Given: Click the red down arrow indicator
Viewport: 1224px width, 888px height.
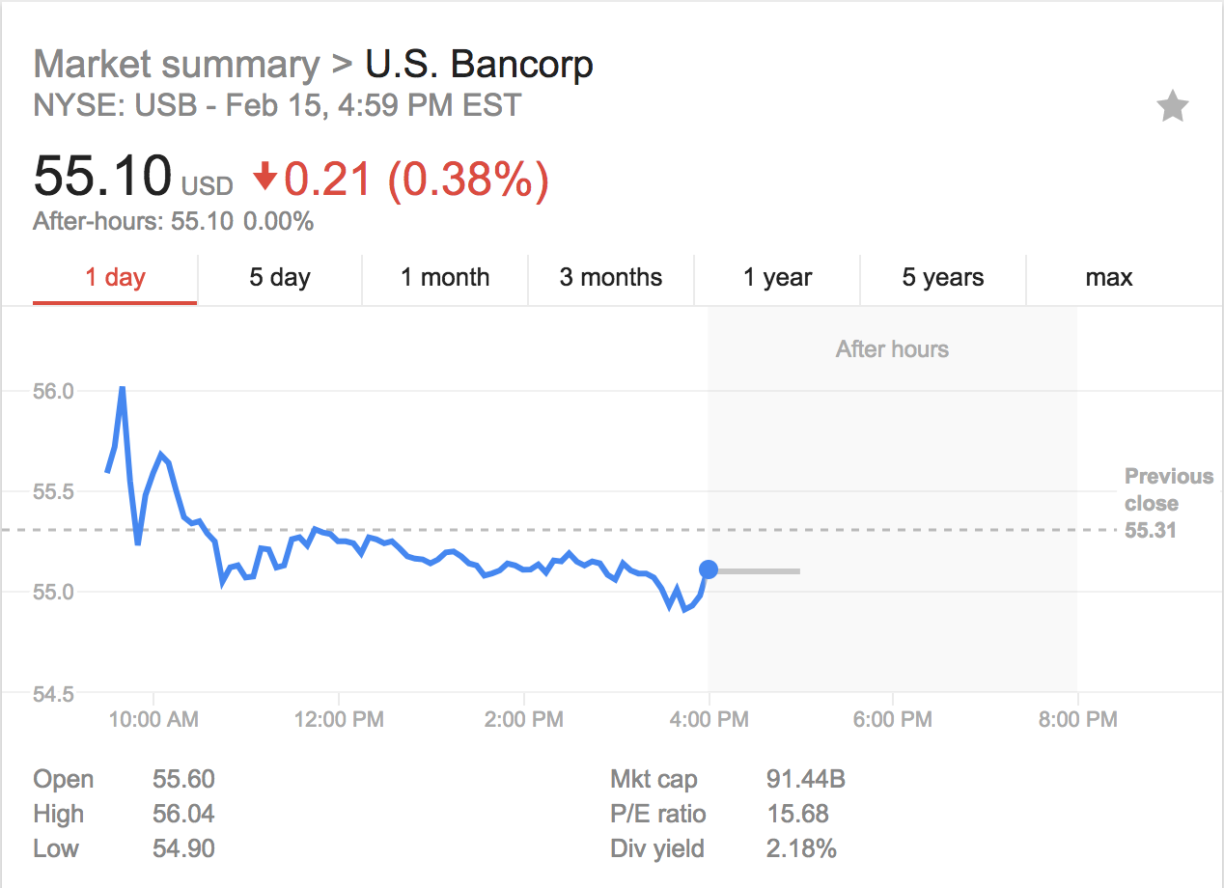Looking at the screenshot, I should pos(264,178).
